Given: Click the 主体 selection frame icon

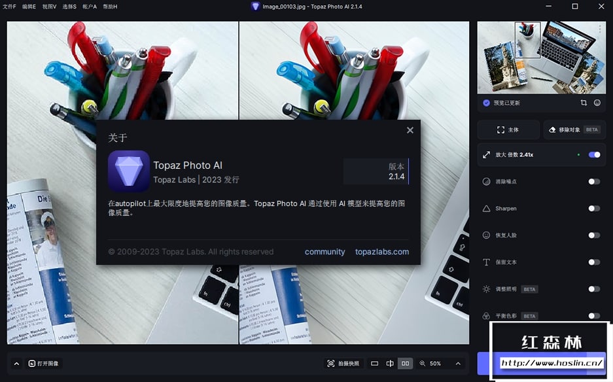Looking at the screenshot, I should 500,130.
